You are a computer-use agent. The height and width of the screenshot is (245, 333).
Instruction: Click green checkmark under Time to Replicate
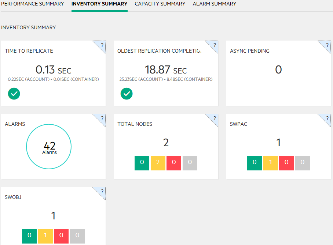[14, 94]
